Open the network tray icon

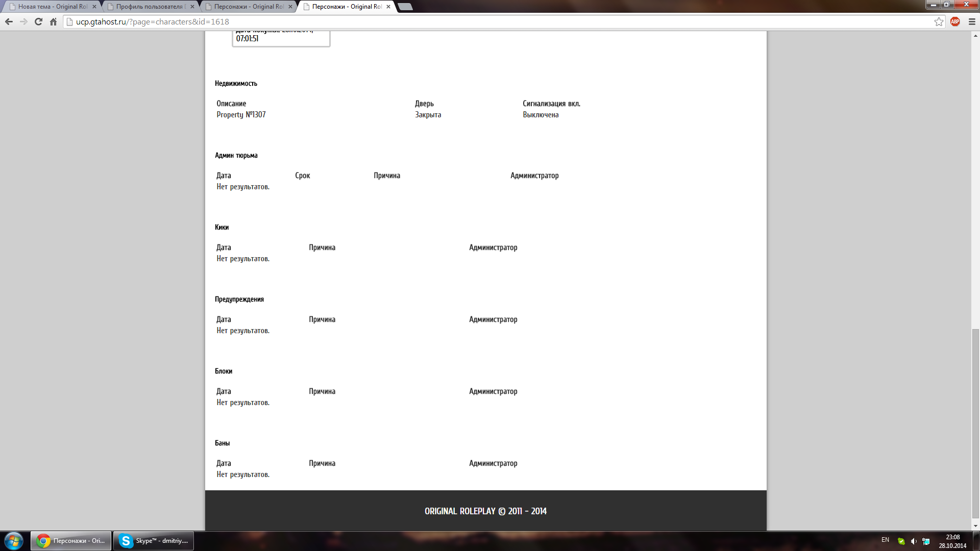point(926,541)
